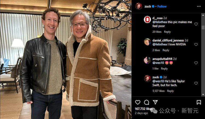The width and height of the screenshot is (205, 119).
Task: Like daniel_clifford_jenness's comment heart
Action: coord(196,44)
